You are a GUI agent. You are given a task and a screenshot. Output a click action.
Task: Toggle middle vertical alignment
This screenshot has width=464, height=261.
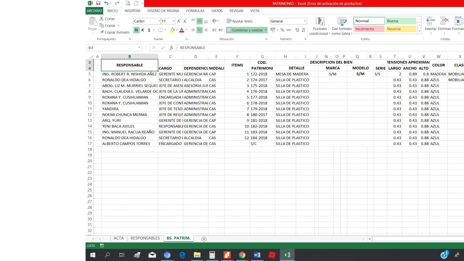[200, 21]
